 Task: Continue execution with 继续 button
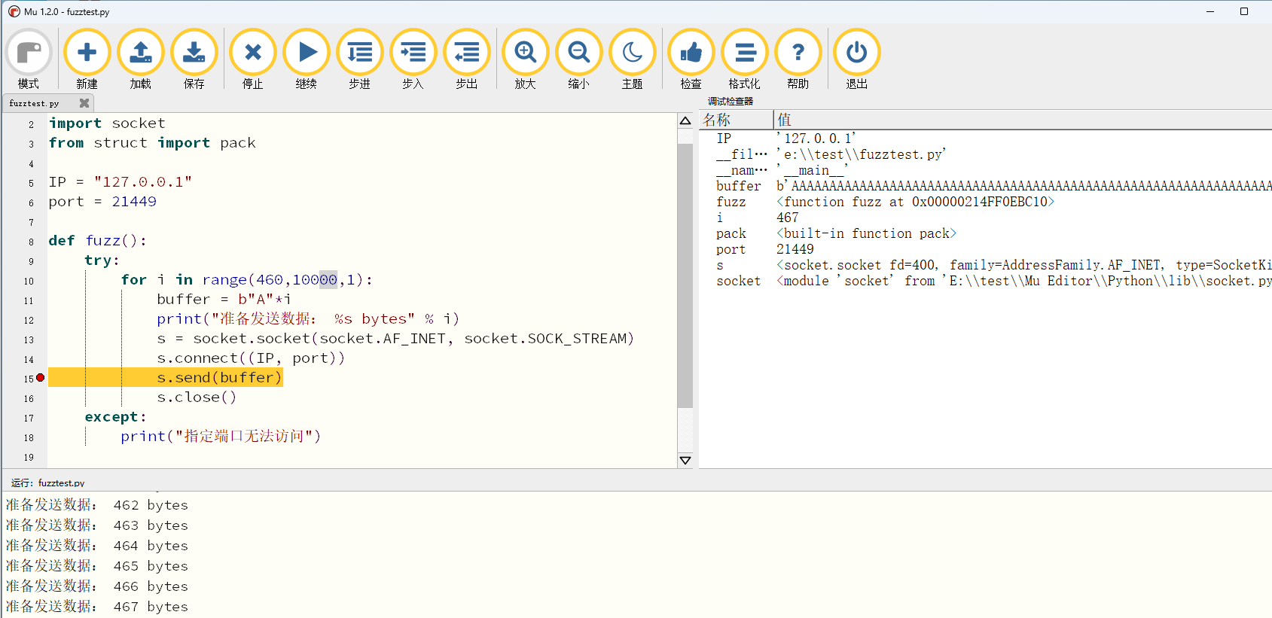307,59
